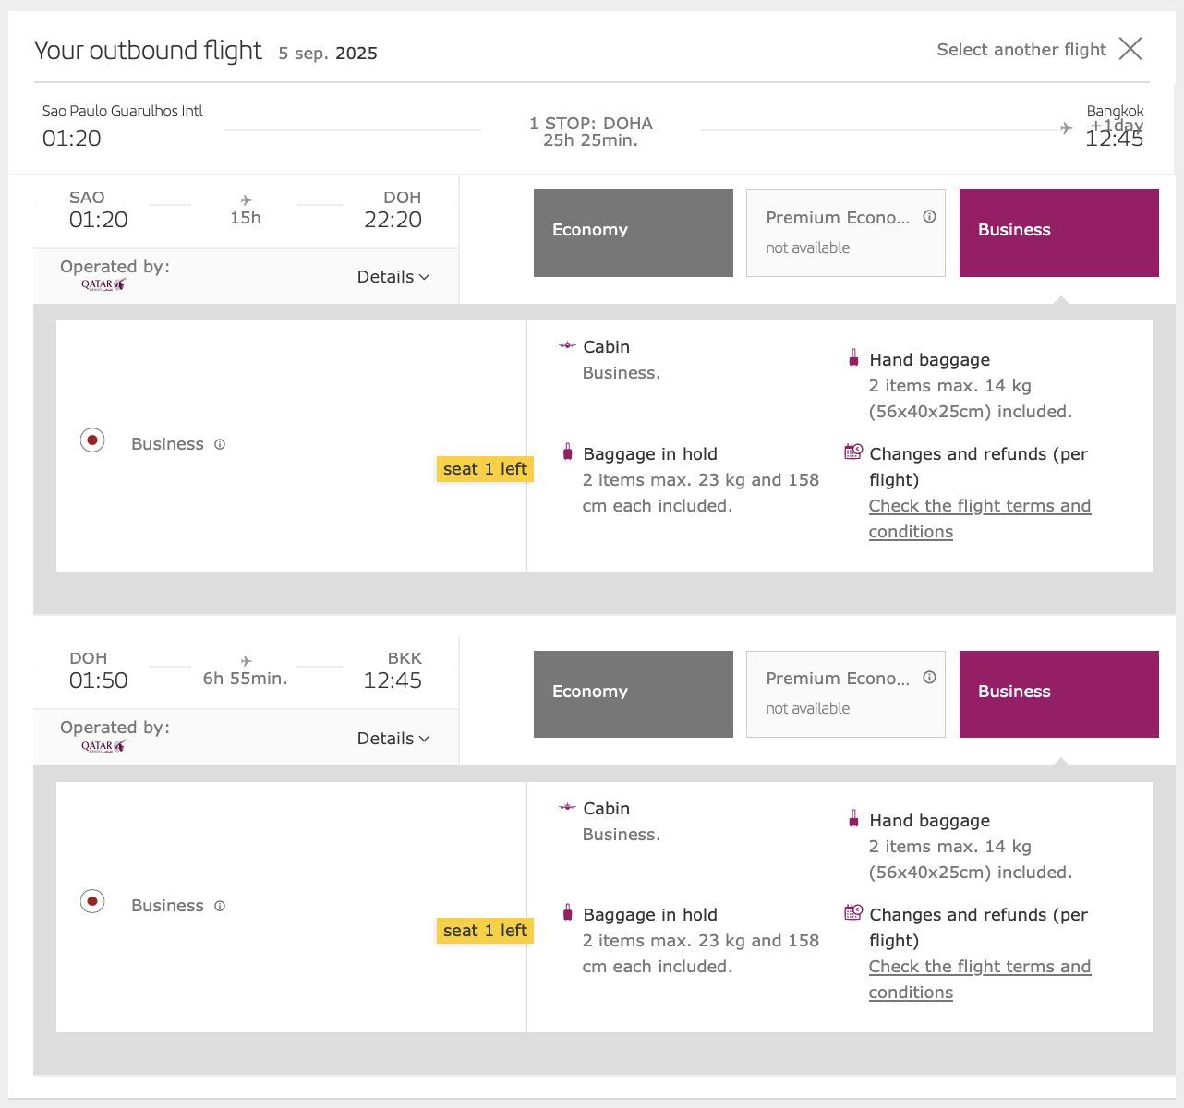Click '22:20' DOH arrival time
The width and height of the screenshot is (1184, 1108).
pyautogui.click(x=393, y=220)
